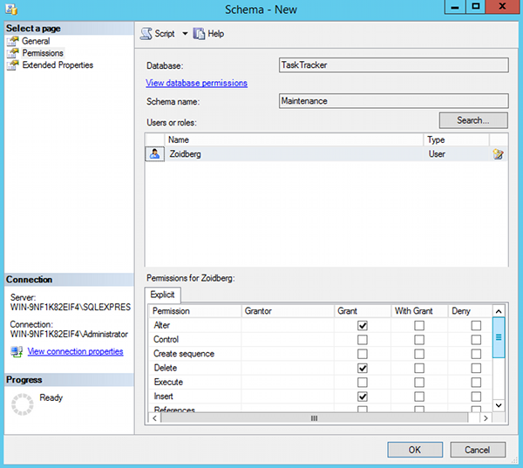
Task: Open View connection properties link
Action: tap(75, 351)
